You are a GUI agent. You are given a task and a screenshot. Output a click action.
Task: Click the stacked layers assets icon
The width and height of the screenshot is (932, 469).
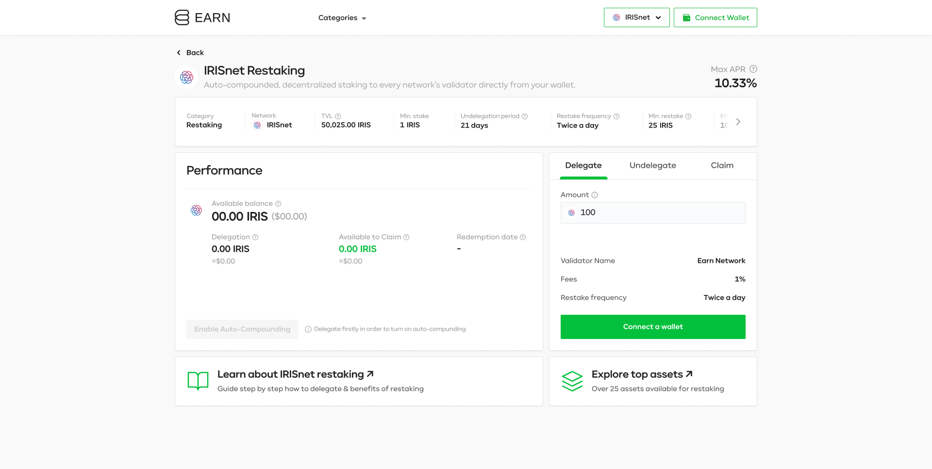tap(572, 381)
